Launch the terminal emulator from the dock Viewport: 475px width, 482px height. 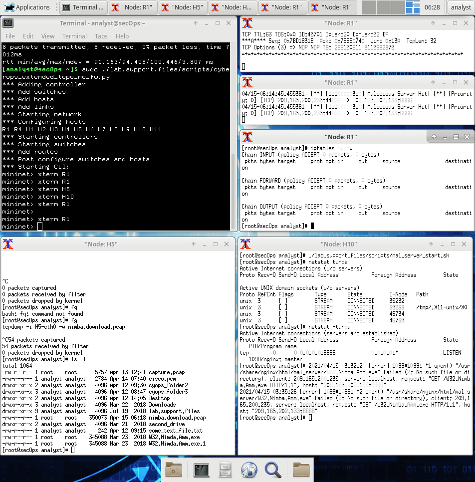[x=201, y=470]
